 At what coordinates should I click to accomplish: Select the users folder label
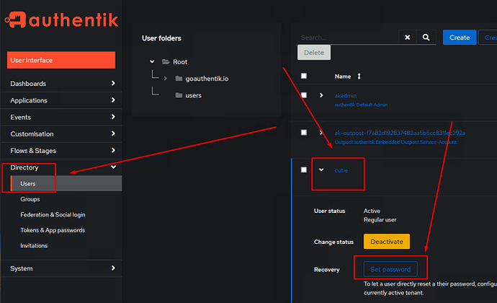coord(193,96)
